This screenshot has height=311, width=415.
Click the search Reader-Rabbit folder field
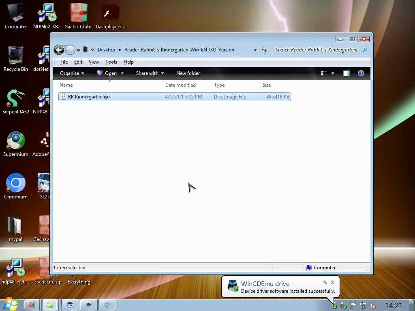click(x=317, y=50)
